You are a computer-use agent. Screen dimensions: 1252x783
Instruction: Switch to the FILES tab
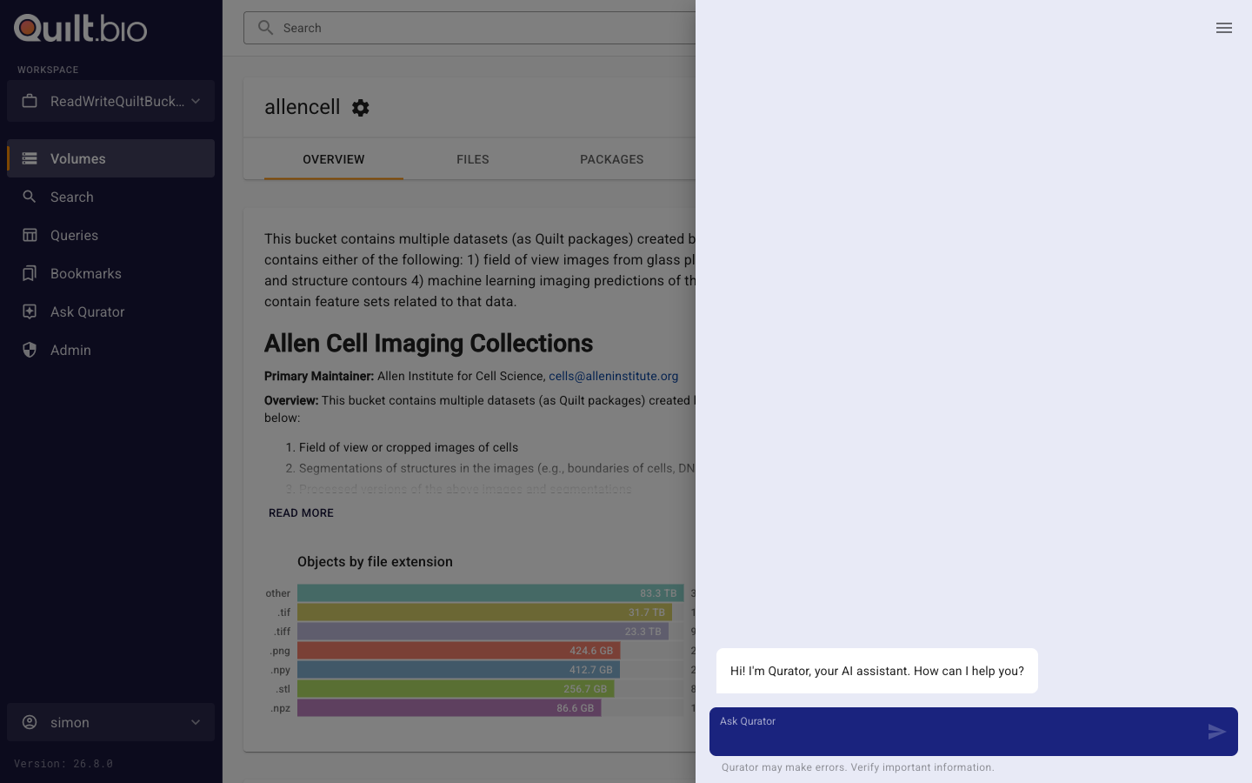coord(473,159)
